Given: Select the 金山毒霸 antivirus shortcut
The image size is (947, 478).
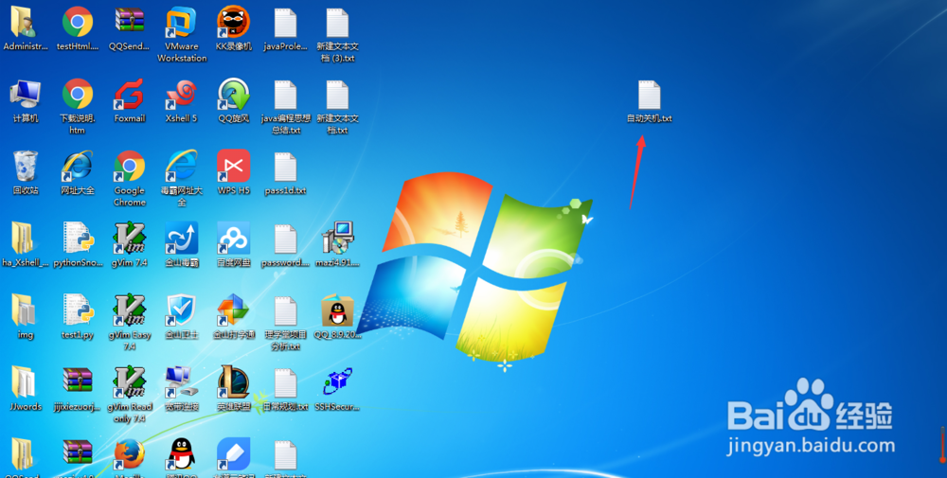Looking at the screenshot, I should tap(182, 245).
